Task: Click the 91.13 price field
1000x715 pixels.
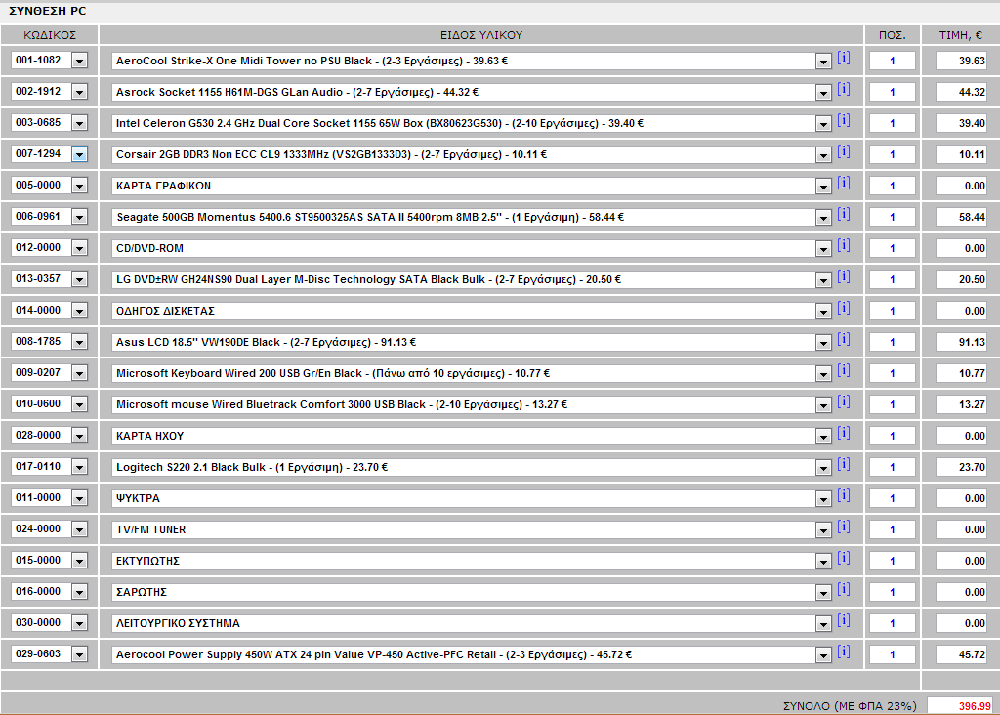Action: coord(962,342)
